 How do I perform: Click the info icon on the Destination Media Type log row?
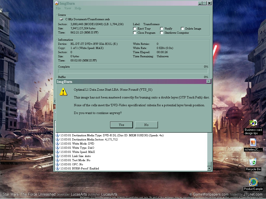[57, 135]
